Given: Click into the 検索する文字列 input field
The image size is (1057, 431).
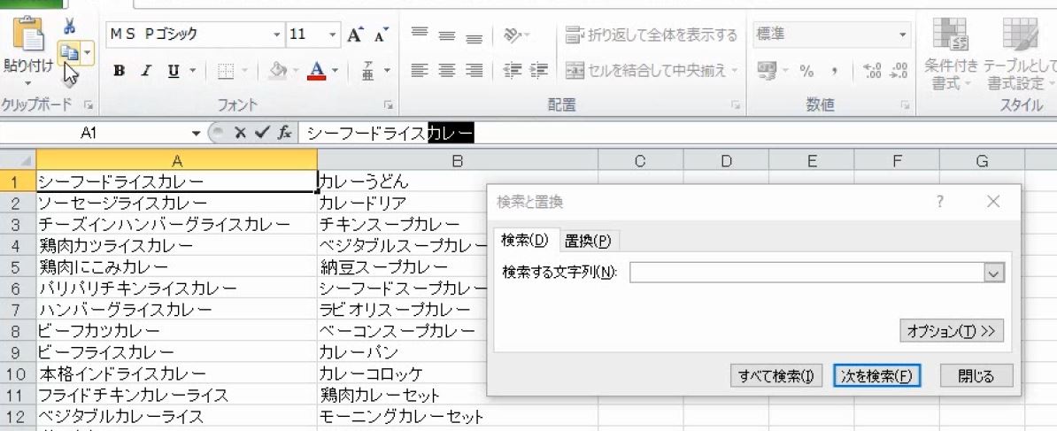Looking at the screenshot, I should [x=806, y=273].
